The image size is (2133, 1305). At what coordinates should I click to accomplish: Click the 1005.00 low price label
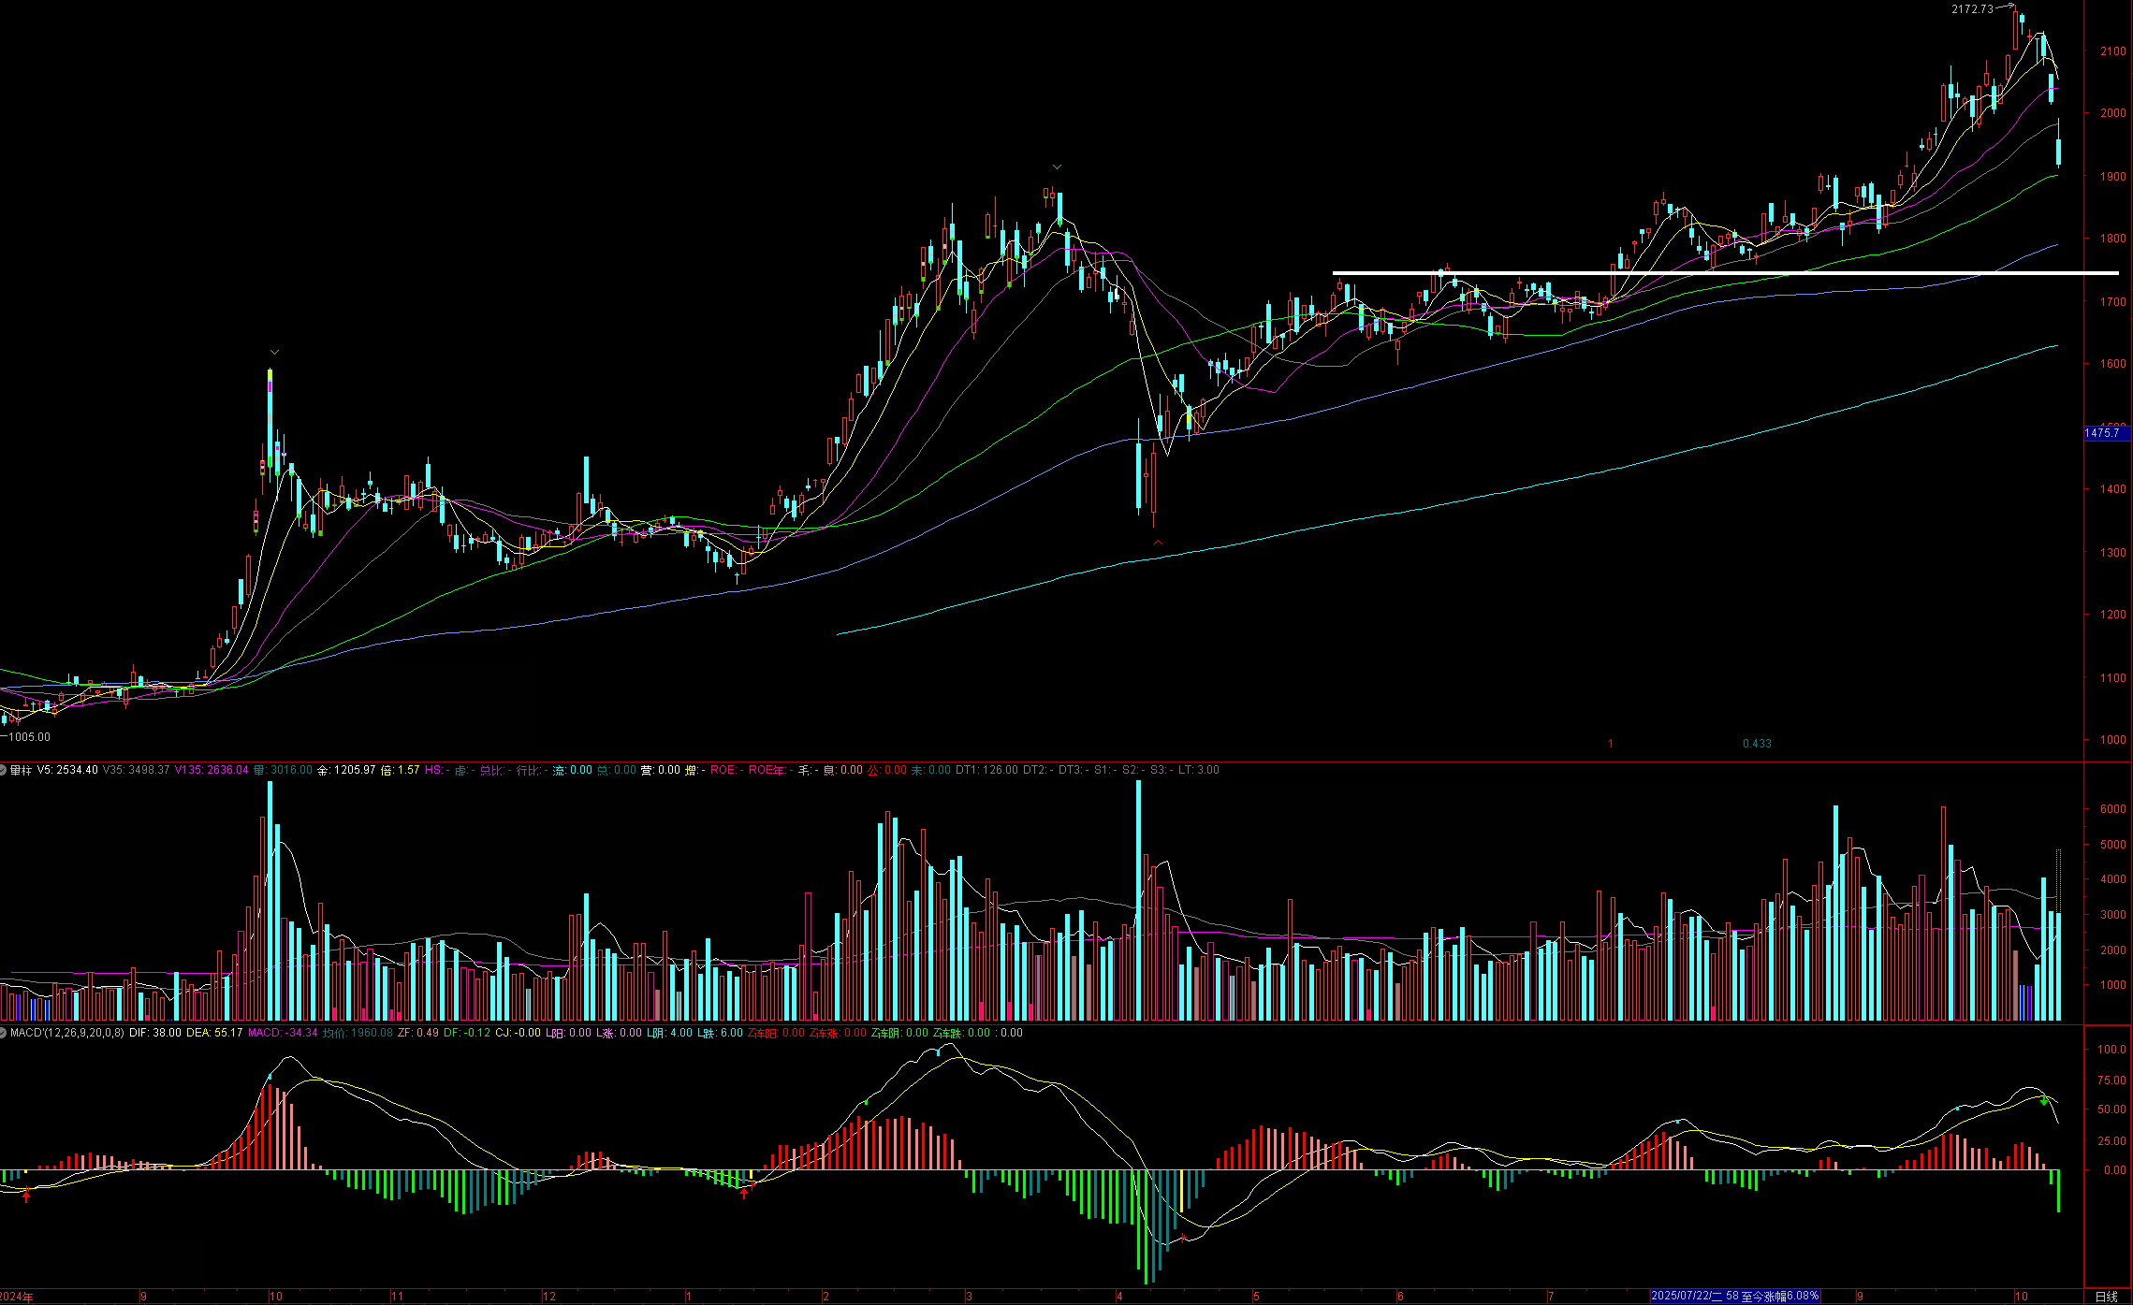coord(28,737)
